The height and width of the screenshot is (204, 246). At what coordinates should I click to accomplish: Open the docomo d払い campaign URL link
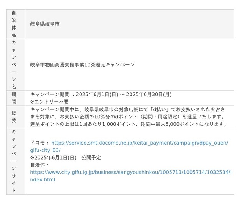(x=140, y=143)
